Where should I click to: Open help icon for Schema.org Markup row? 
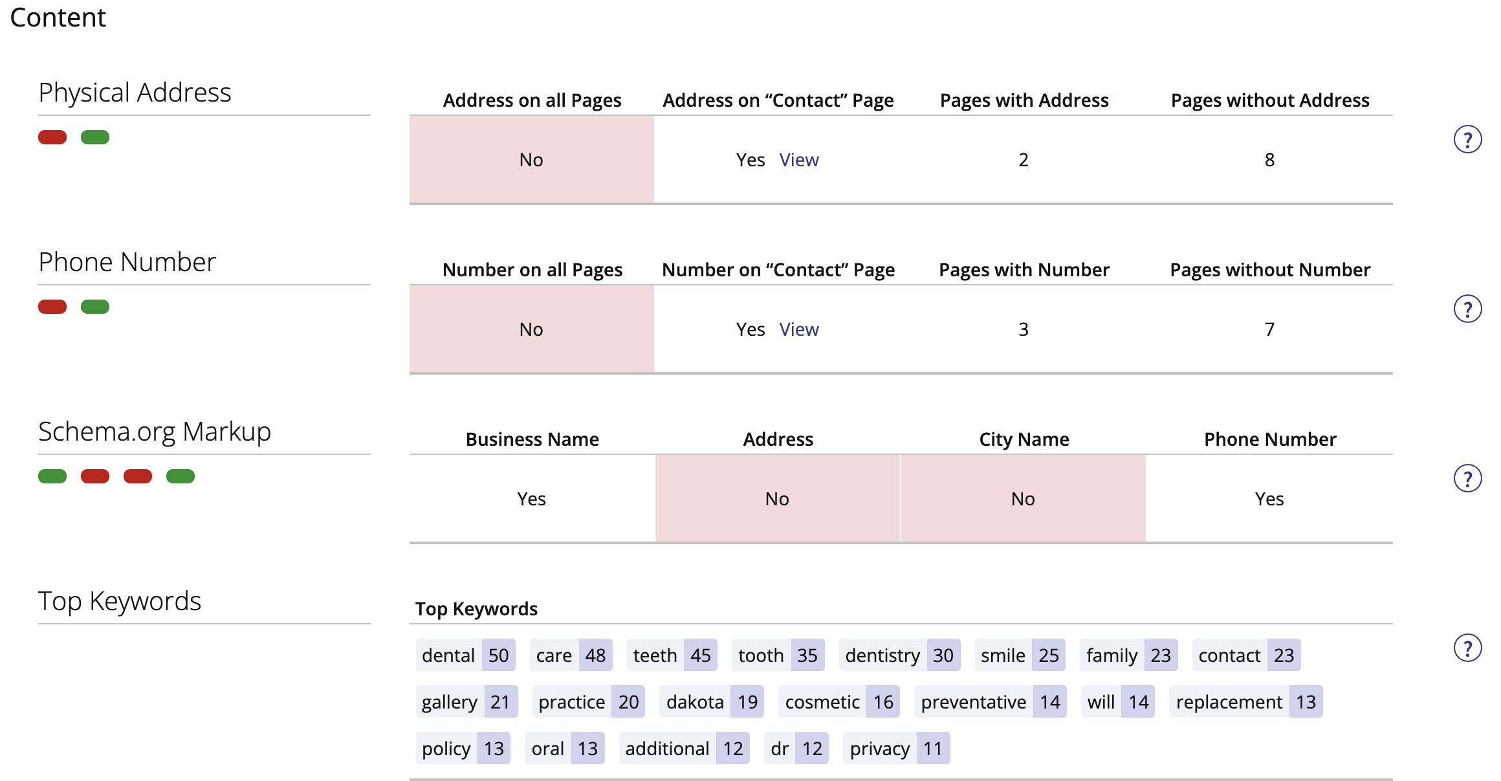1467,478
